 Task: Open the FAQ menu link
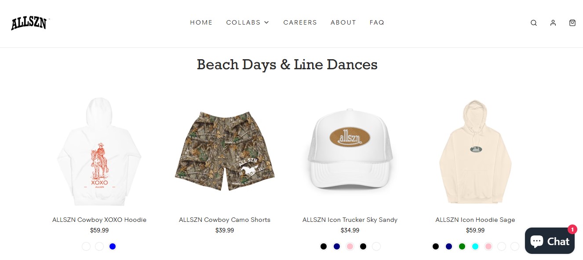click(377, 22)
